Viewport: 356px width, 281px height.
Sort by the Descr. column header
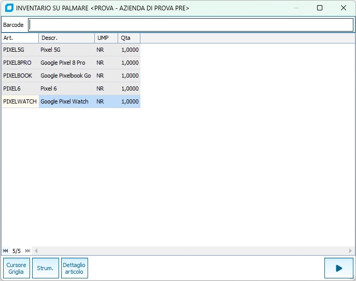pyautogui.click(x=67, y=38)
